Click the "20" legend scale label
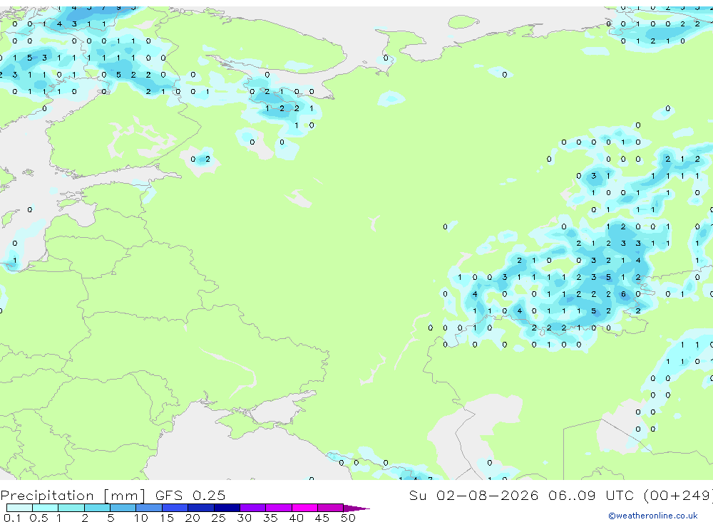The image size is (713, 522). tap(193, 518)
